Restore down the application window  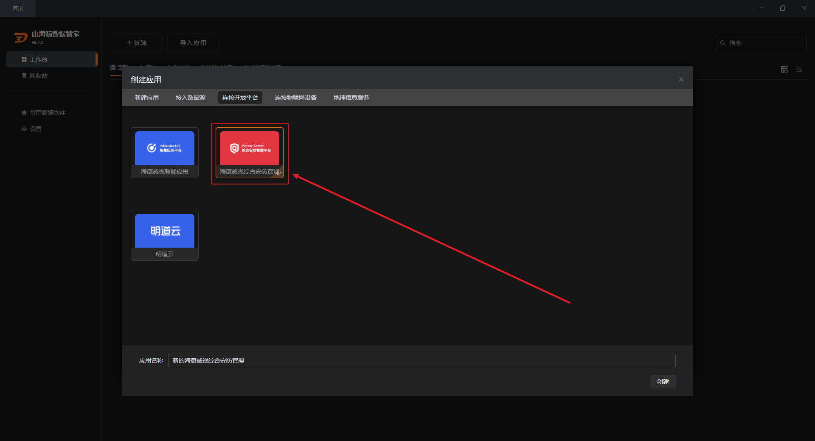783,8
